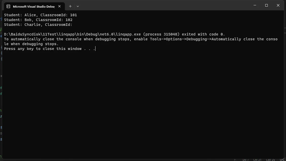Click the terminal icon in the tab
This screenshot has width=286, height=161.
point(8,6)
